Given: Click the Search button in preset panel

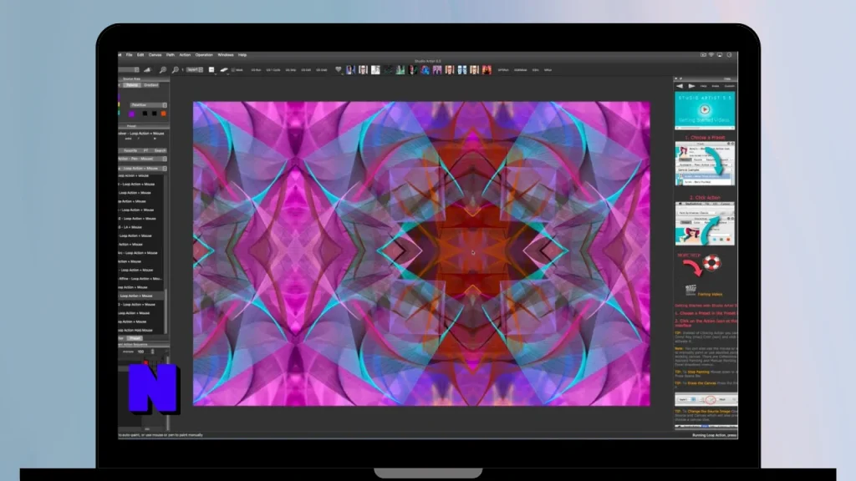Looking at the screenshot, I should (x=160, y=150).
